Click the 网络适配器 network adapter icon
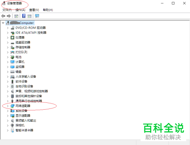Image resolution: width=190 pixels, height=145 pixels. coord(13,106)
